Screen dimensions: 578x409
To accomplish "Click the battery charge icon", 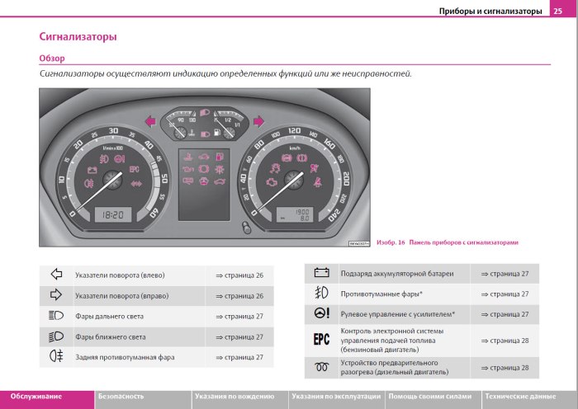I will coord(321,272).
